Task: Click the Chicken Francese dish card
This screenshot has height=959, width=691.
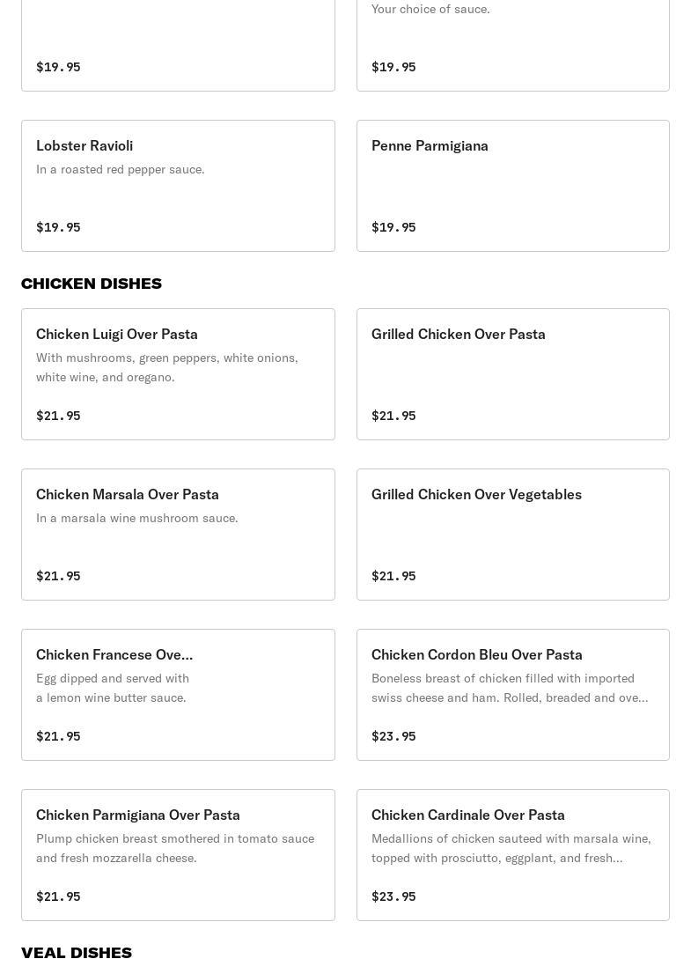Action: [x=178, y=695]
